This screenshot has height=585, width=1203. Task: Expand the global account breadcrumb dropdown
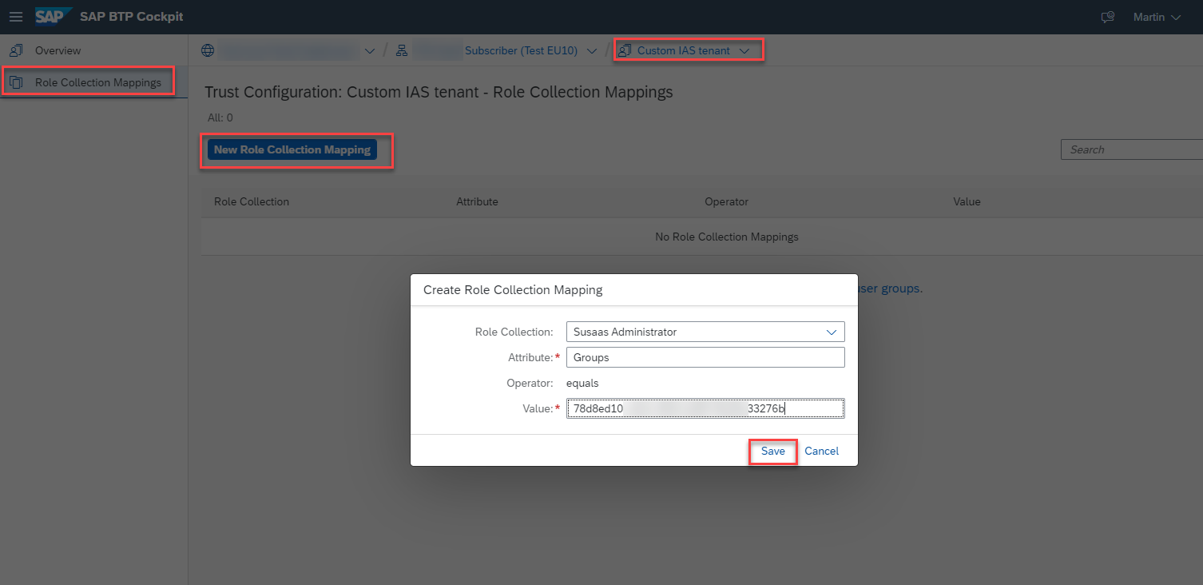tap(369, 51)
